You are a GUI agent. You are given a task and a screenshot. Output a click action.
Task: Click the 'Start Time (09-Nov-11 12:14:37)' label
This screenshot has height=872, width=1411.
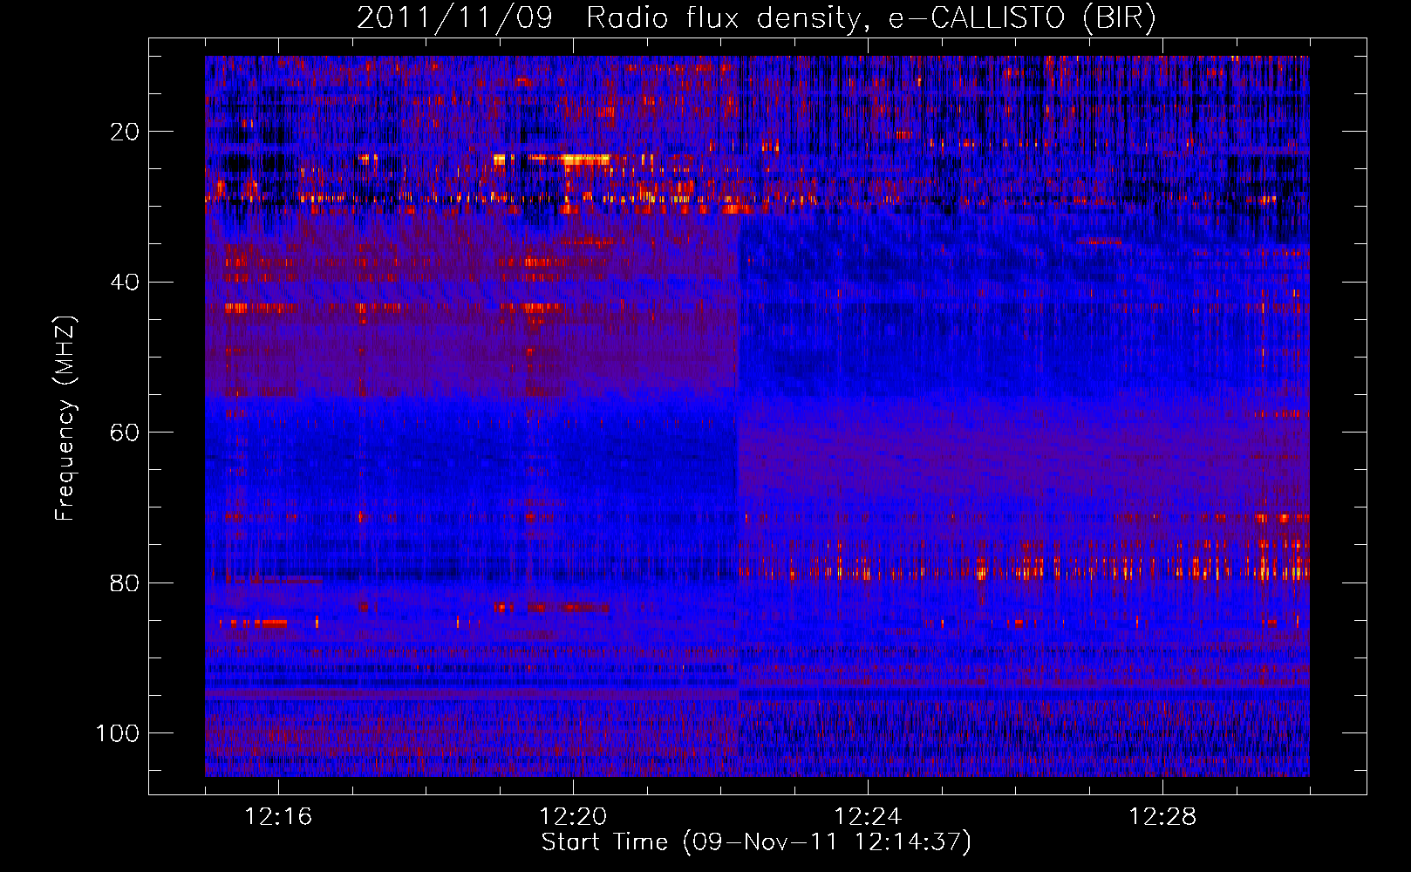[x=756, y=842]
